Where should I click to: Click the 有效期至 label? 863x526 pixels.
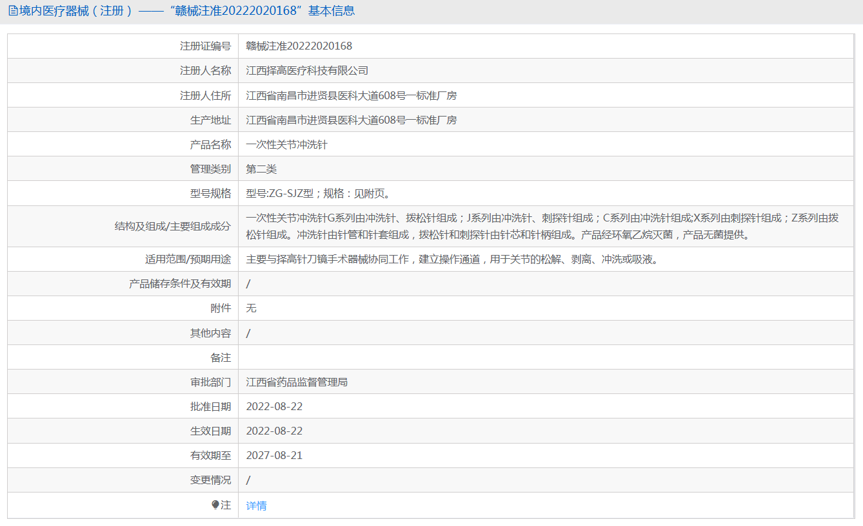210,455
